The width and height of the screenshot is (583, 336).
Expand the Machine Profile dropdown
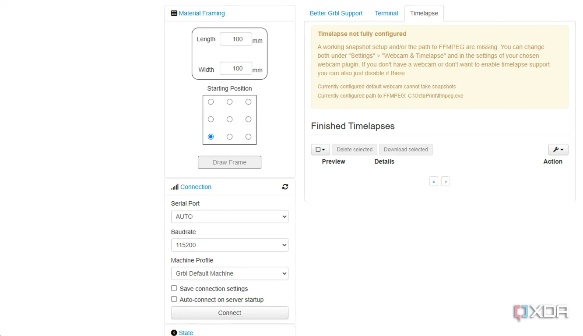point(229,273)
